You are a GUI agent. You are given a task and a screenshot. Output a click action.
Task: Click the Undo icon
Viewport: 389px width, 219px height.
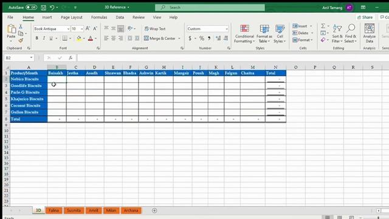(52, 7)
